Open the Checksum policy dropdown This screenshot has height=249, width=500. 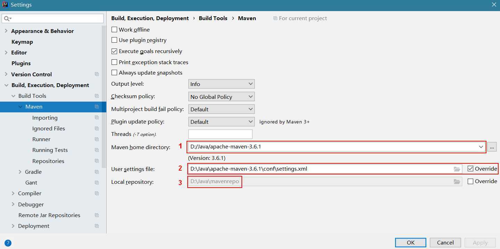pyautogui.click(x=221, y=97)
